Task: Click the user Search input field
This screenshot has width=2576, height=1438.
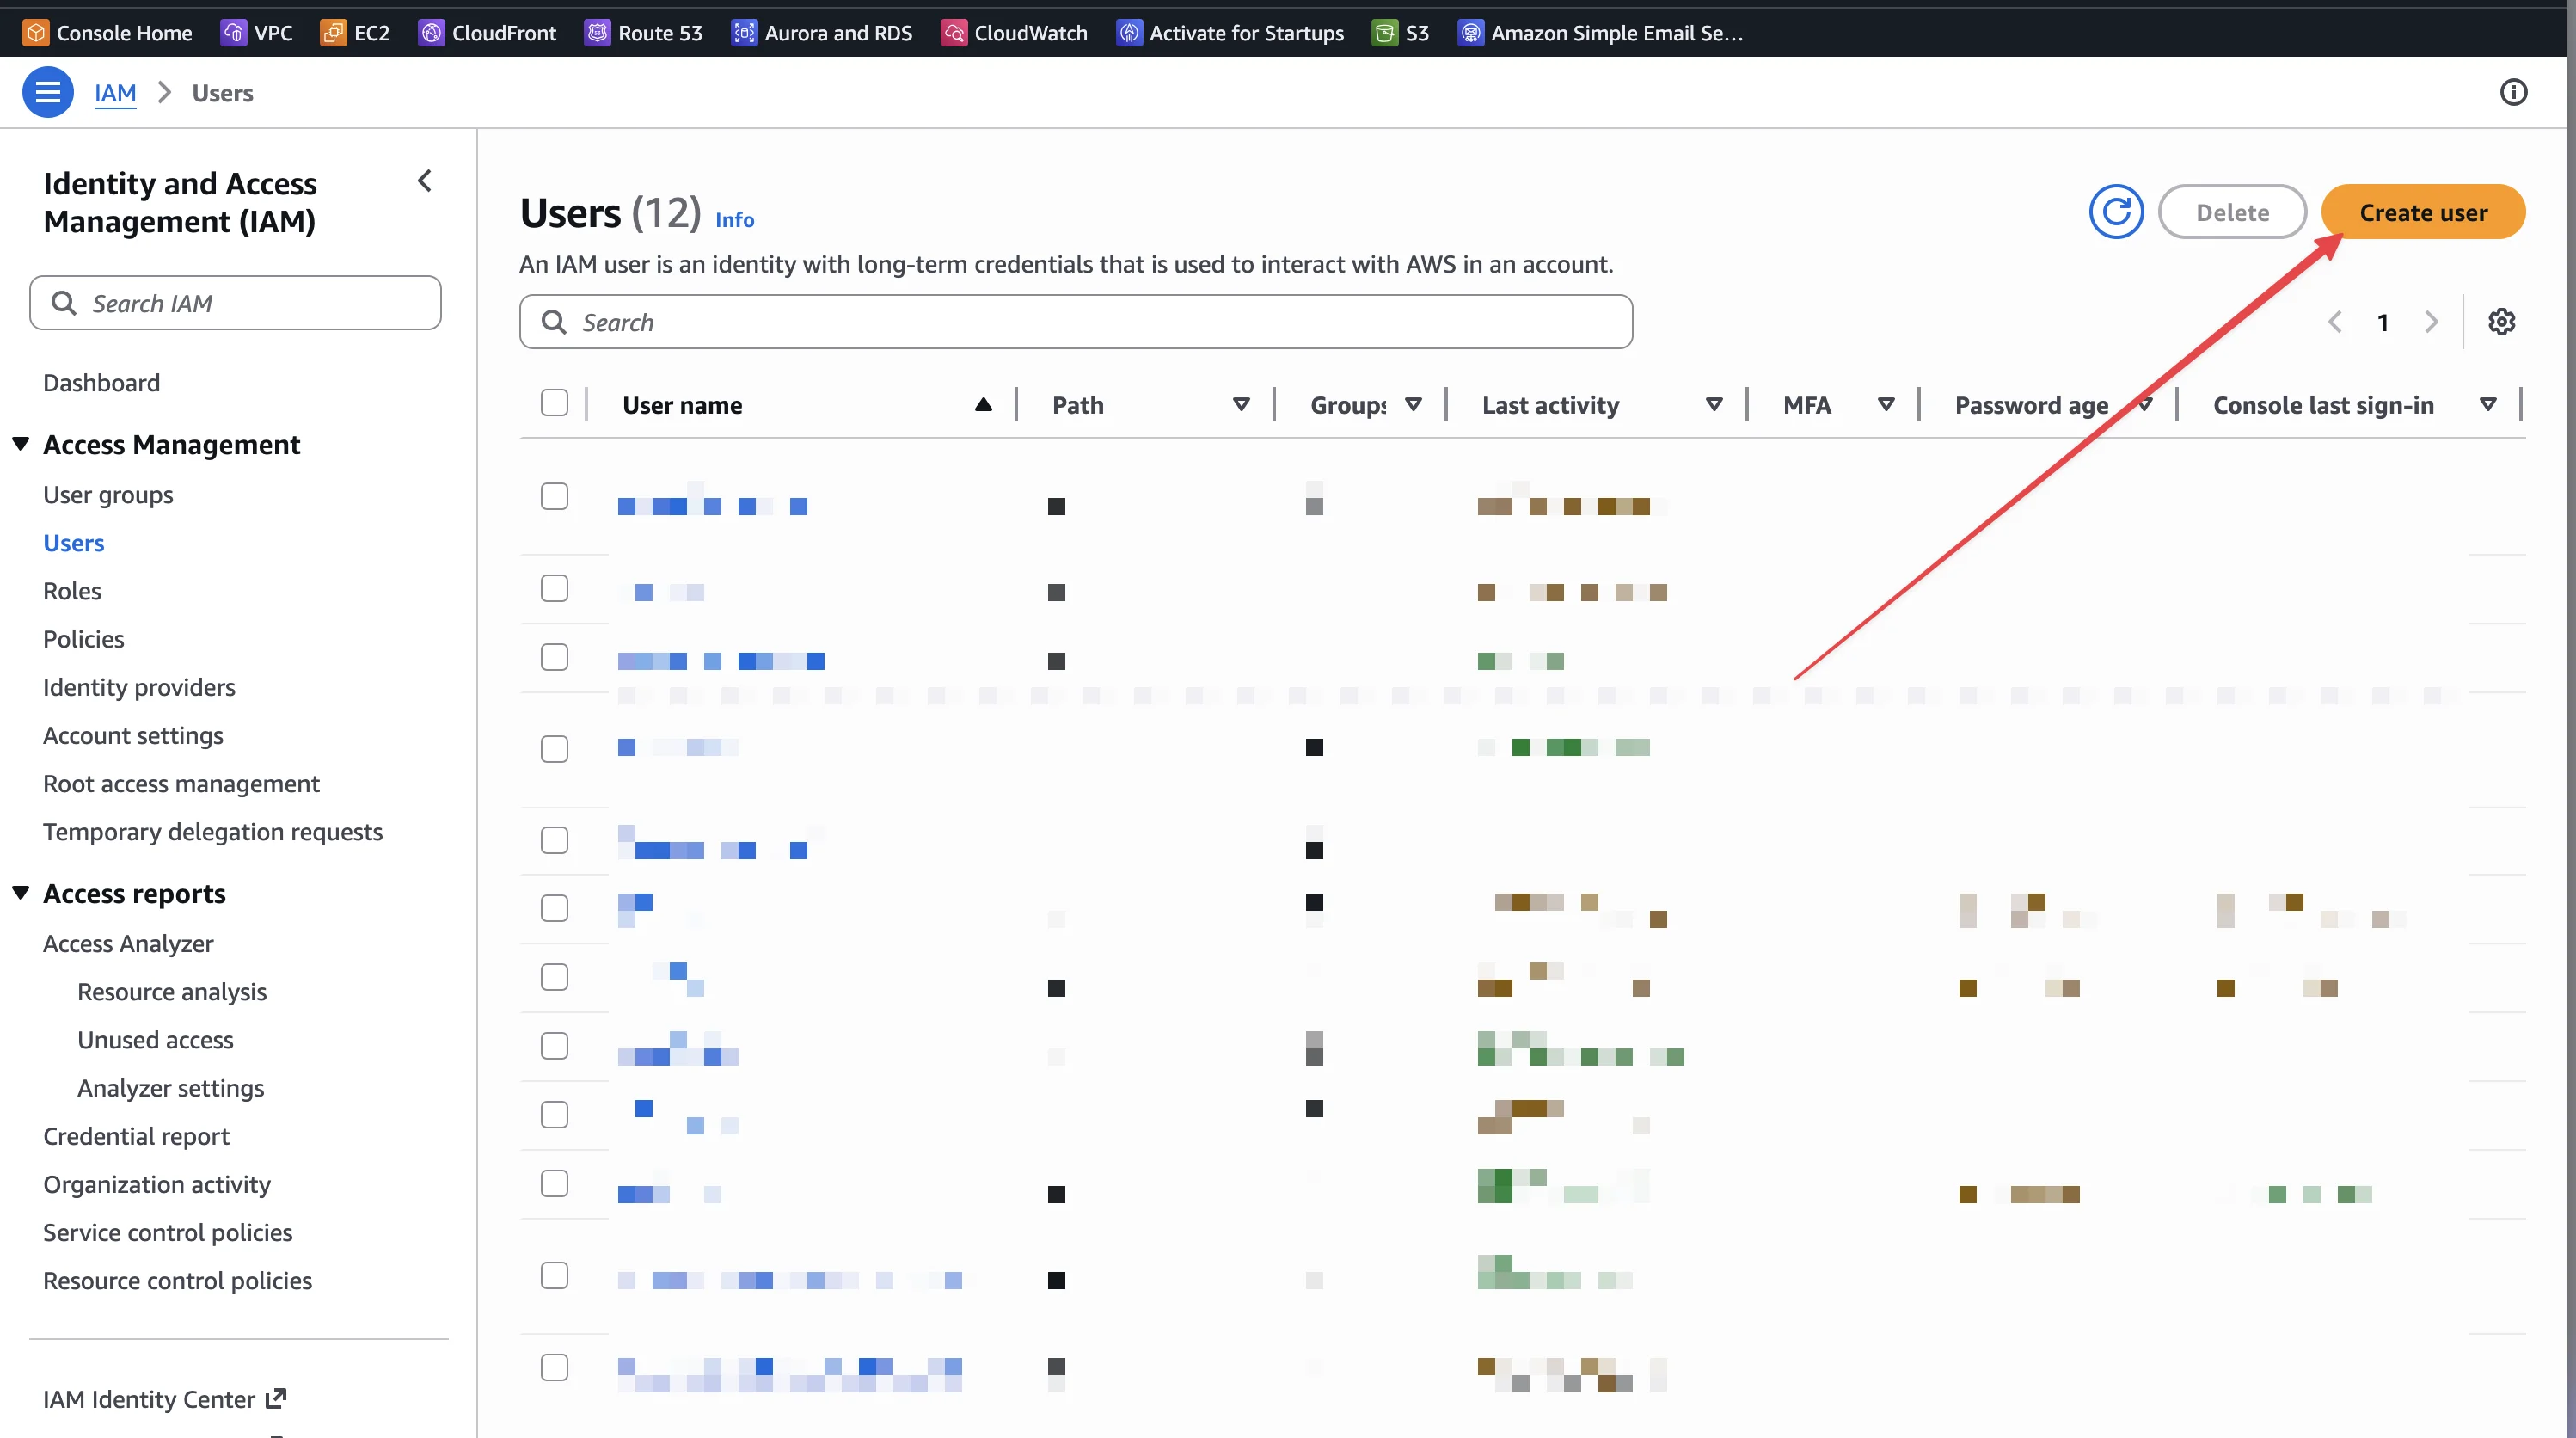Action: tap(1075, 321)
